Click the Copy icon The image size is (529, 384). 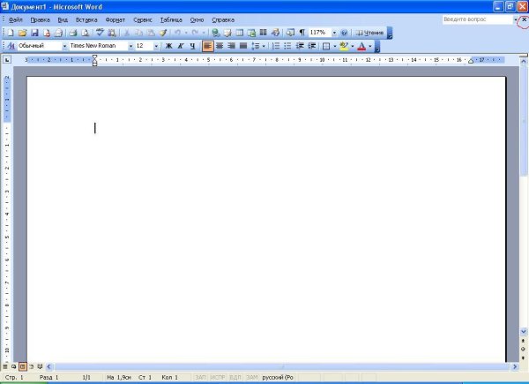[138, 33]
